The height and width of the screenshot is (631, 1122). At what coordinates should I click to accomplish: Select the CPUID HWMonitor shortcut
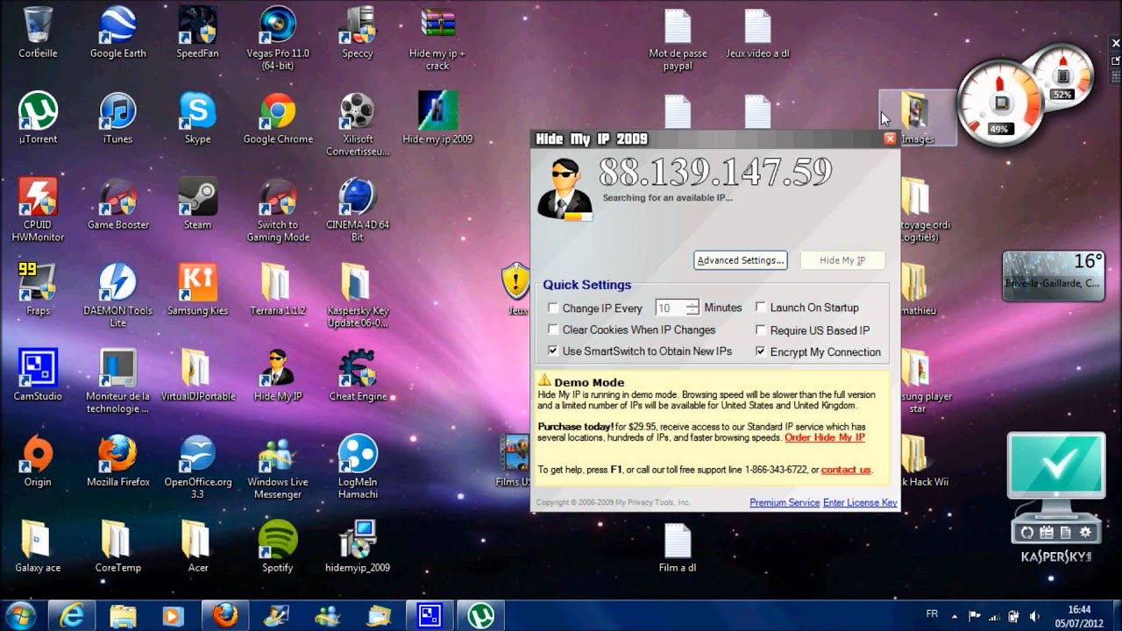(x=38, y=210)
